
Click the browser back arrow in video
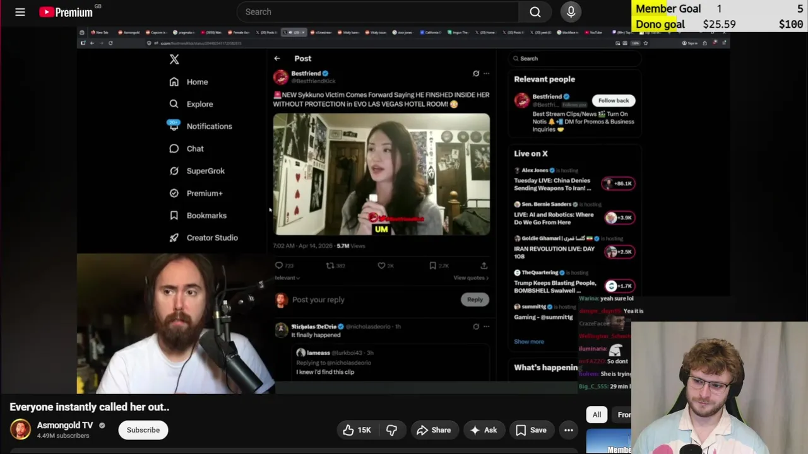click(92, 43)
